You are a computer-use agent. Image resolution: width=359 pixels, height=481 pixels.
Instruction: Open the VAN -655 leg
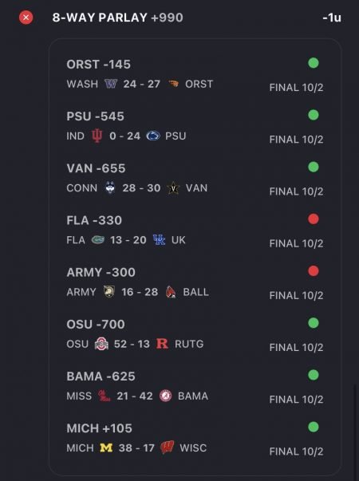click(x=96, y=168)
